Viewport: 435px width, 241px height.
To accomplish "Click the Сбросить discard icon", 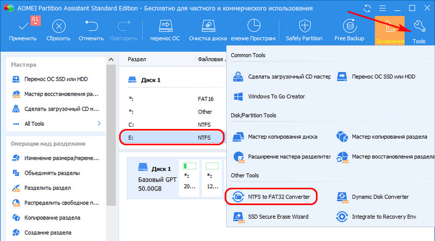I will click(59, 27).
